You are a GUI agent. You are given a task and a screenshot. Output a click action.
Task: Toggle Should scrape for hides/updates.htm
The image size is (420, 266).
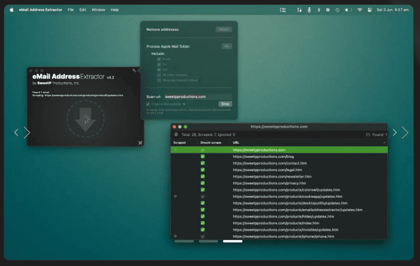[203, 216]
